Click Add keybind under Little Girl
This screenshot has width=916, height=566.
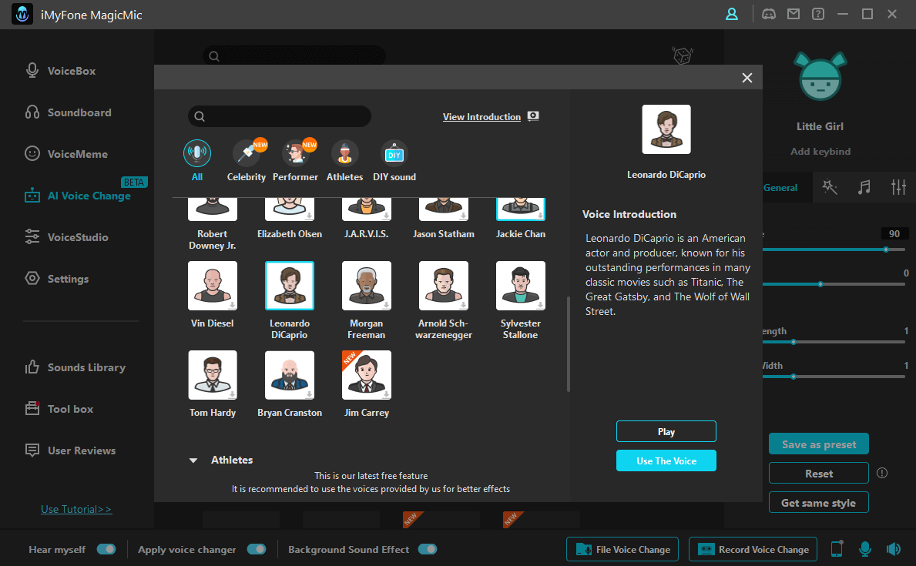pos(820,151)
